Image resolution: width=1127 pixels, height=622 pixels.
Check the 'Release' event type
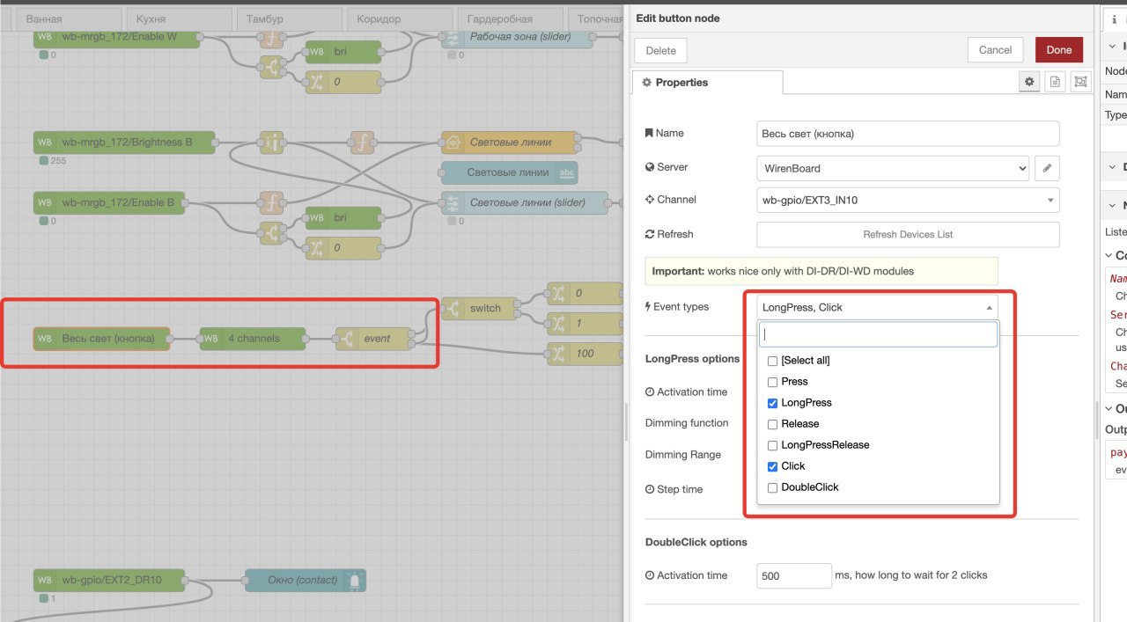[x=772, y=424]
